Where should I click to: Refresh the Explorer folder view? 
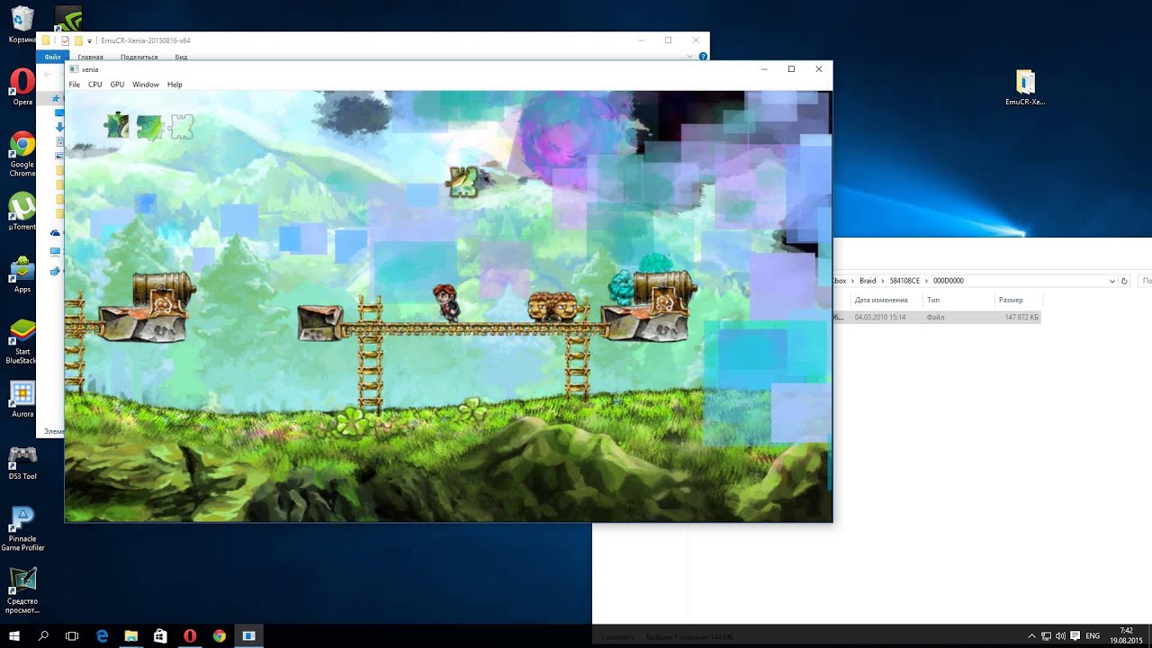(1124, 281)
